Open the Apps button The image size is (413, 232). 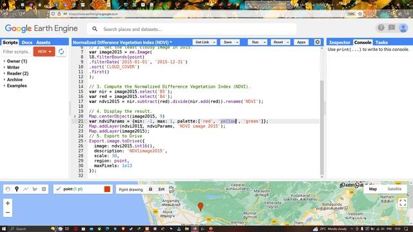click(301, 42)
